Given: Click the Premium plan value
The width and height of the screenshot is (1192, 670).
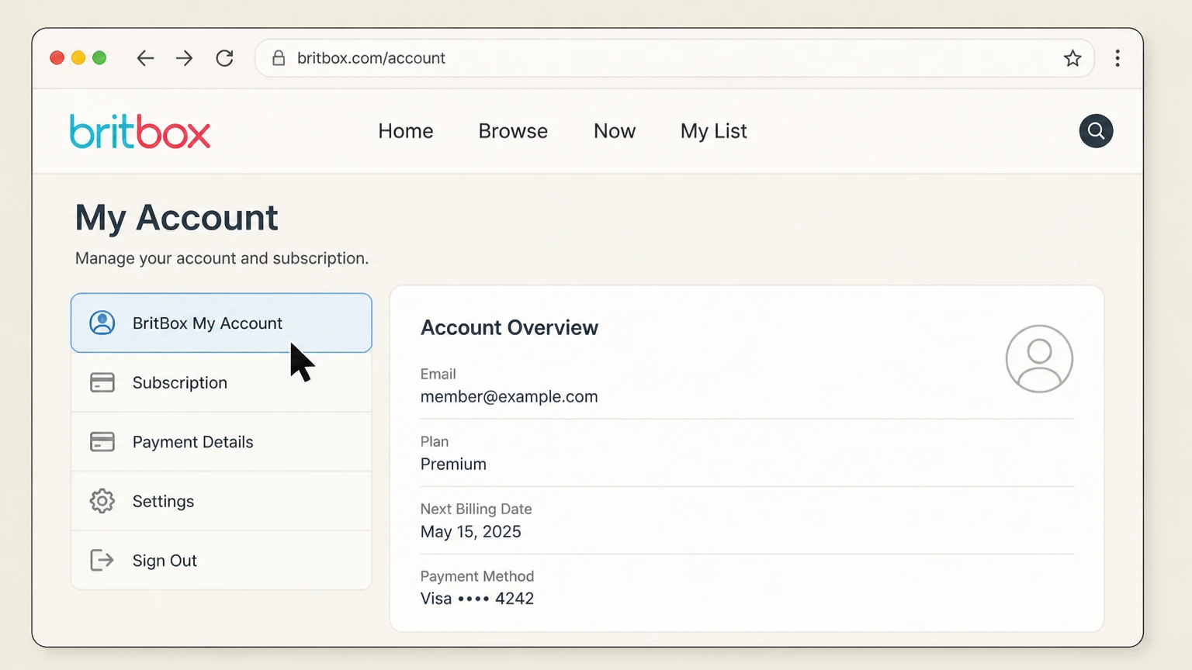Looking at the screenshot, I should point(453,464).
